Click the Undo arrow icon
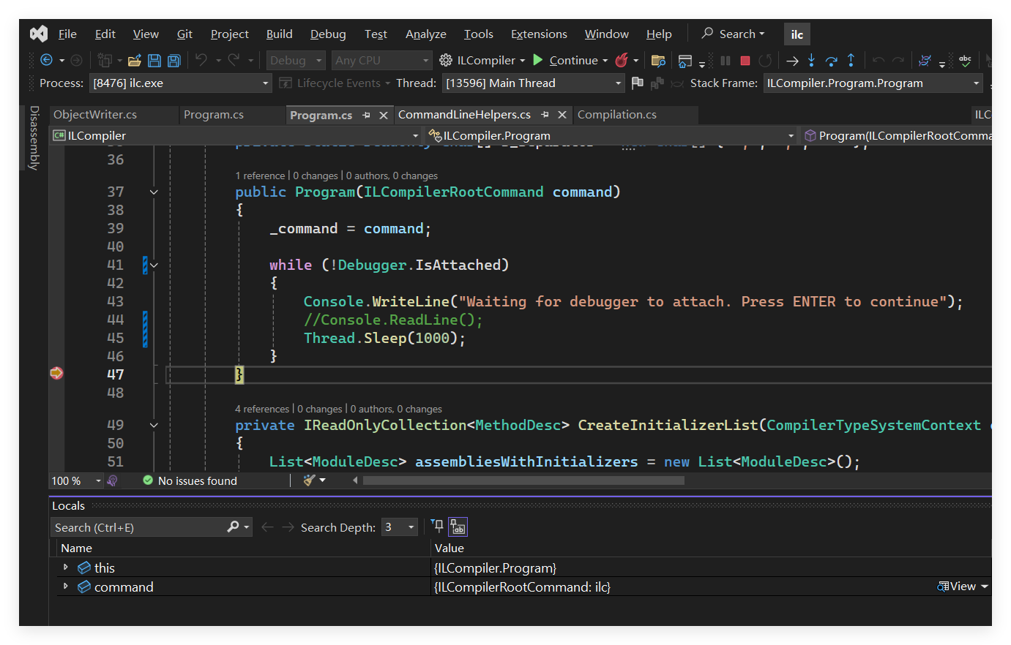 (201, 60)
